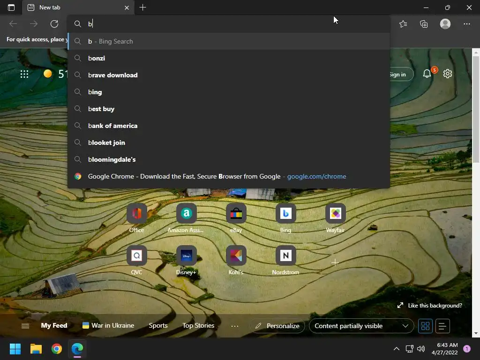Switch to the Top Stories tab
Screen dimensions: 480x360
click(x=198, y=325)
